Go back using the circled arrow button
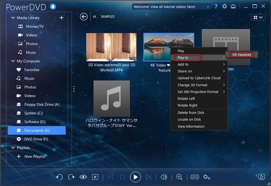The height and width of the screenshot is (186, 271). (x=84, y=17)
